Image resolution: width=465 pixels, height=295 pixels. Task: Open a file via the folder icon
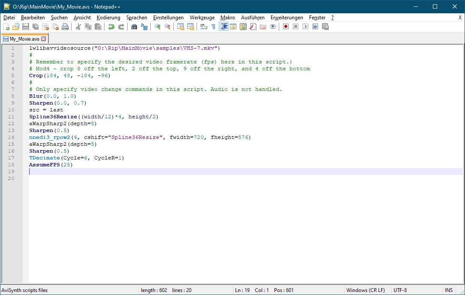click(16, 27)
